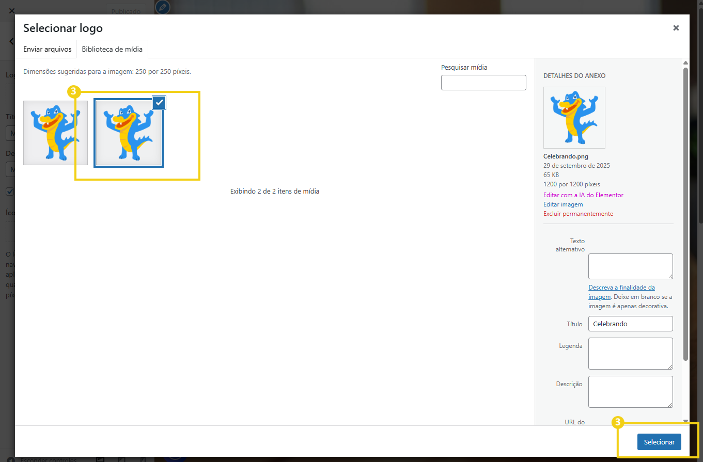The image size is (703, 462).
Task: Uncheck the selected image's checkmark badge
Action: pos(160,103)
